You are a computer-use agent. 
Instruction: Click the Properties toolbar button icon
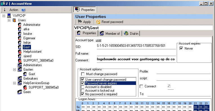coord(77,10)
